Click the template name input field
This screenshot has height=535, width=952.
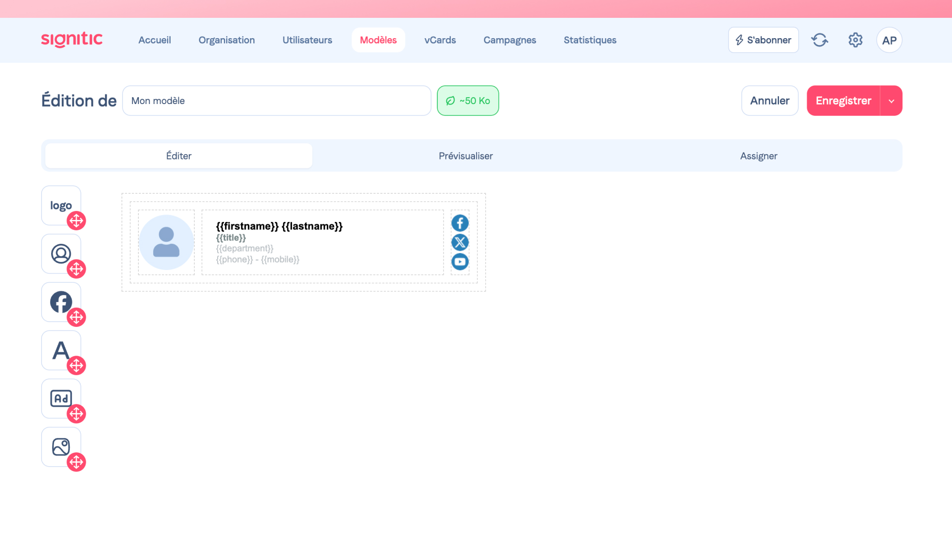276,101
